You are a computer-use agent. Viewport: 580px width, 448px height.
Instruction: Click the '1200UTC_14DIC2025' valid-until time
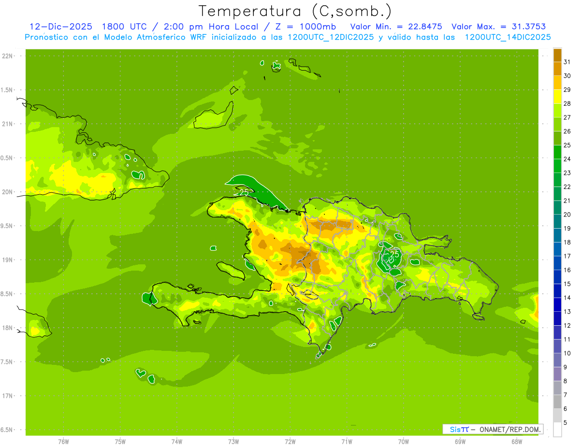[x=508, y=37]
